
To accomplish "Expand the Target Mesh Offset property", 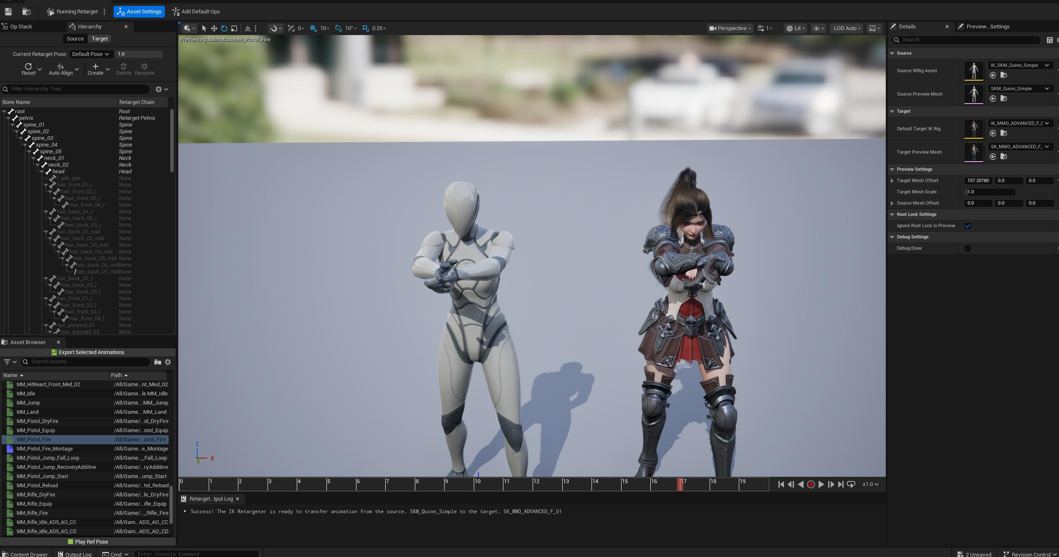I will [x=892, y=181].
